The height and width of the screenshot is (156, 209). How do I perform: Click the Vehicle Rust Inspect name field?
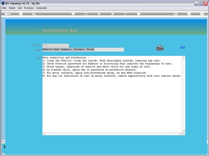(83, 50)
